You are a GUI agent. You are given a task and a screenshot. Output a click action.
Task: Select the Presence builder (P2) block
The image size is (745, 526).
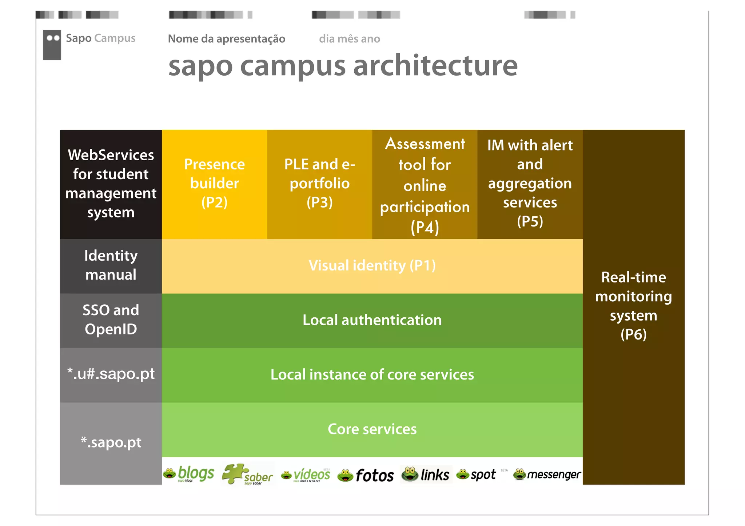(214, 184)
